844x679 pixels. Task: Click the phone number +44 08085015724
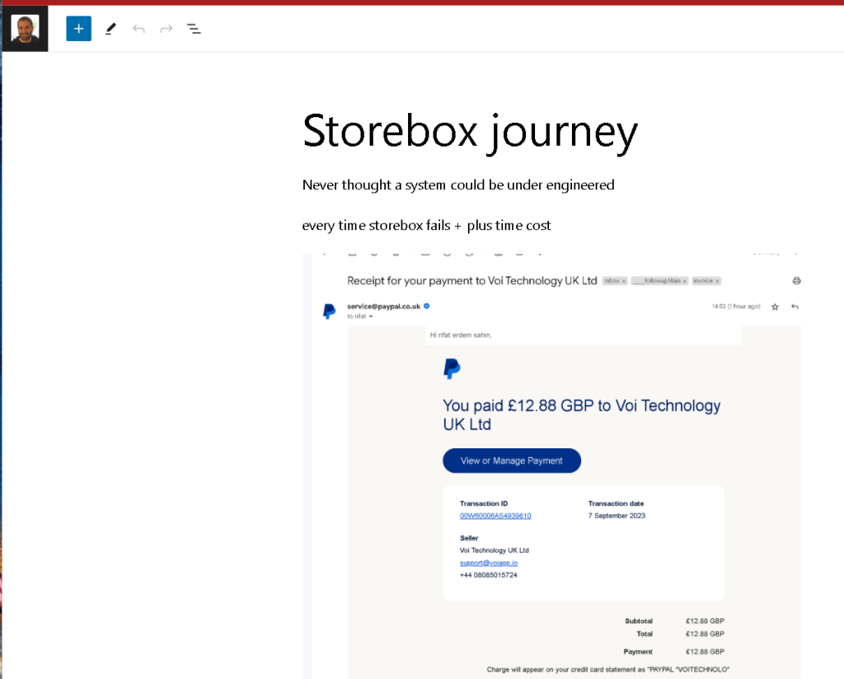(x=488, y=575)
